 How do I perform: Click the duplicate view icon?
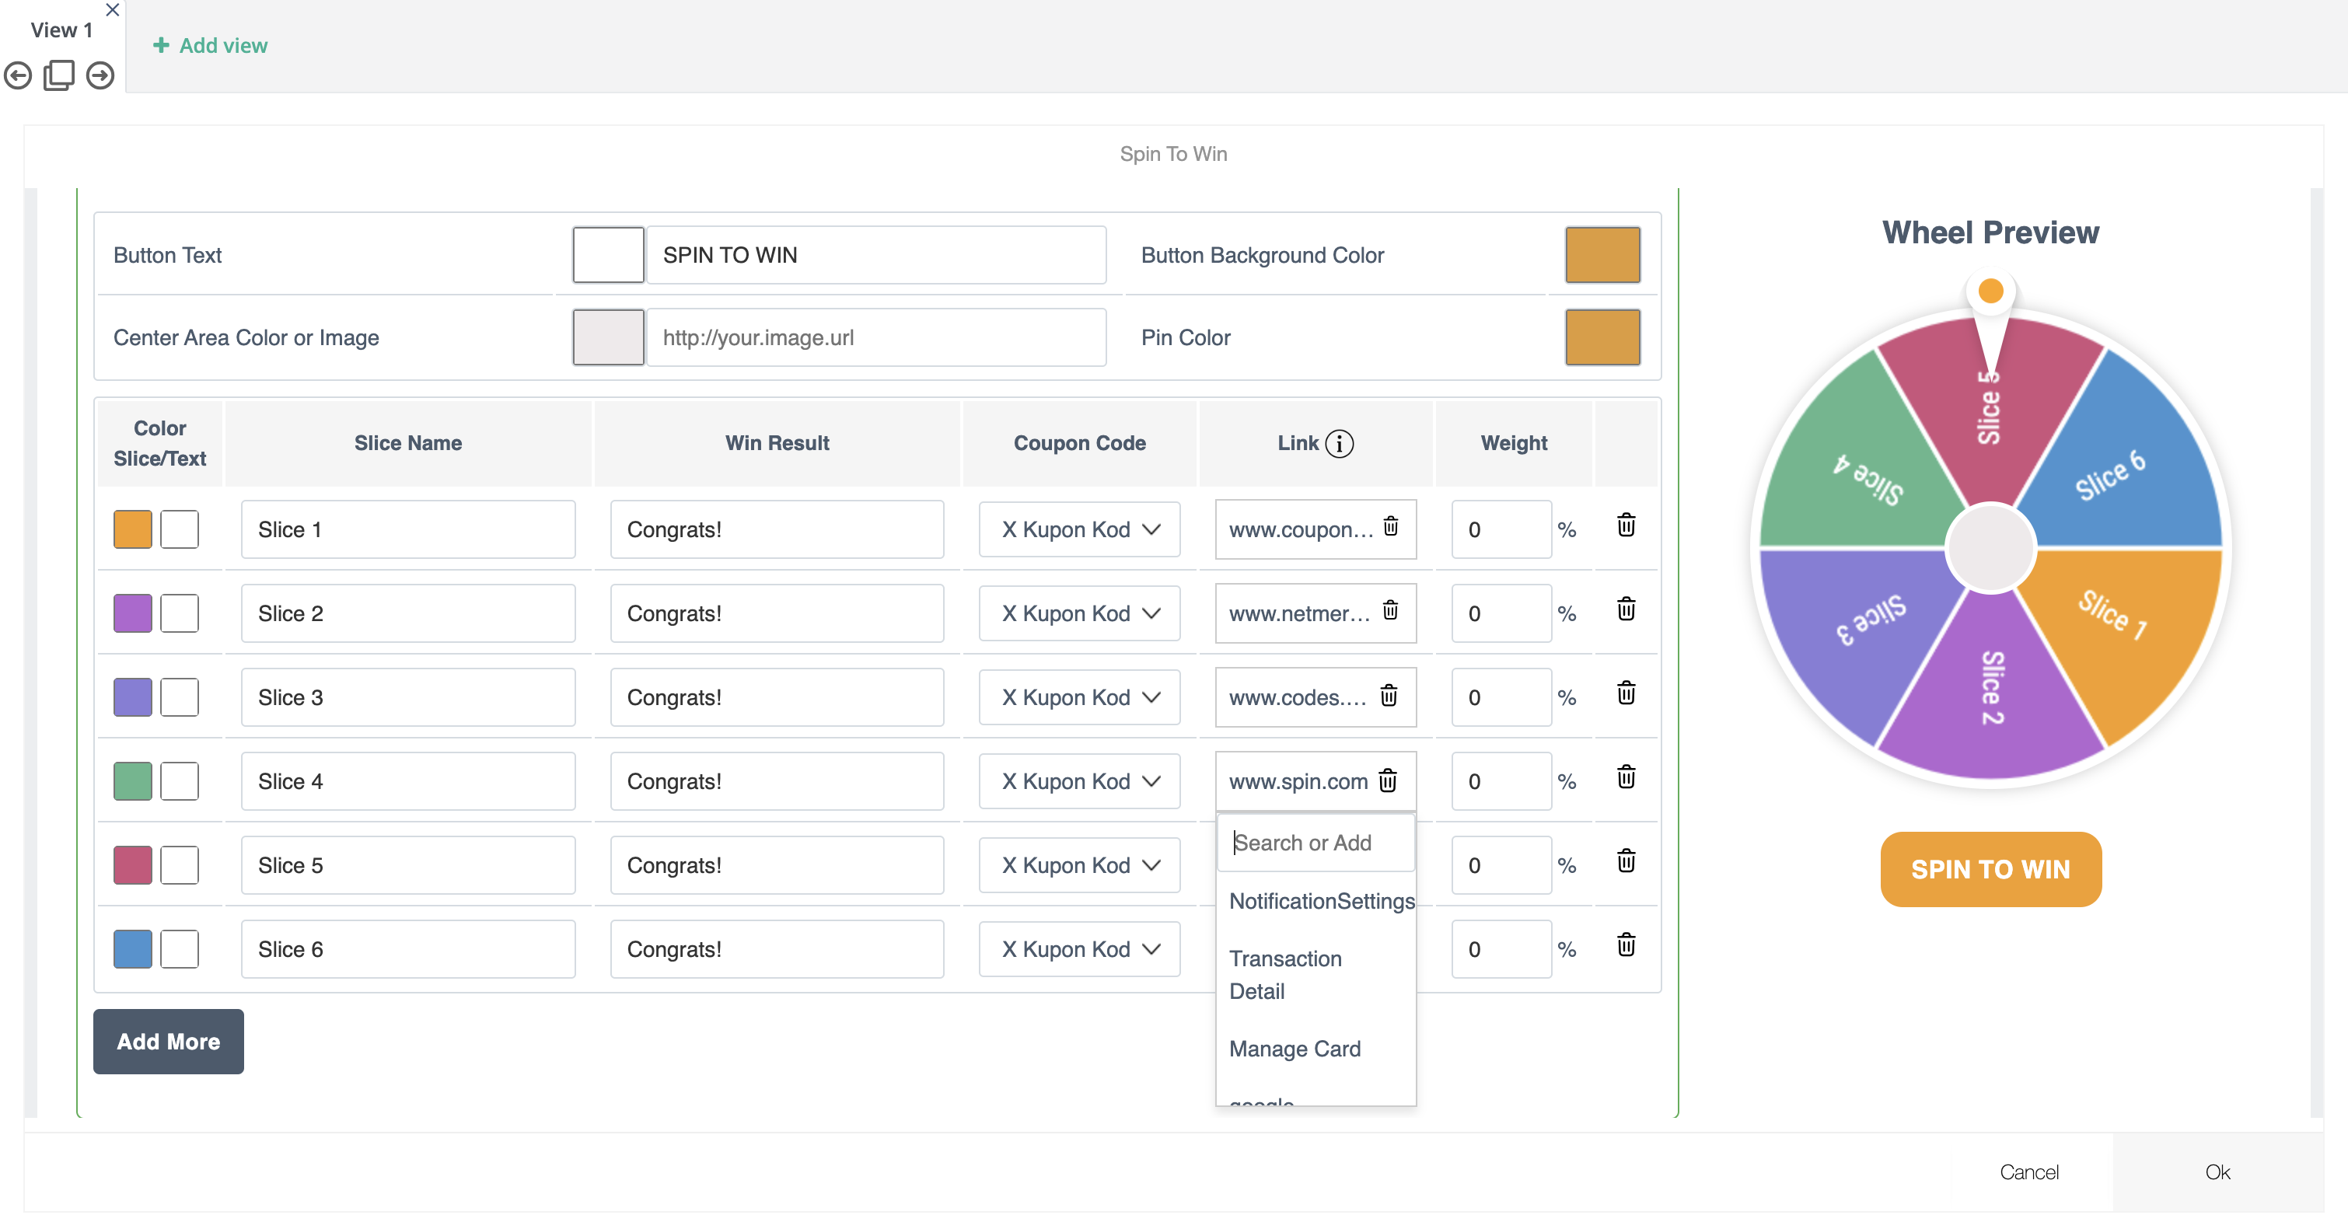click(x=59, y=75)
